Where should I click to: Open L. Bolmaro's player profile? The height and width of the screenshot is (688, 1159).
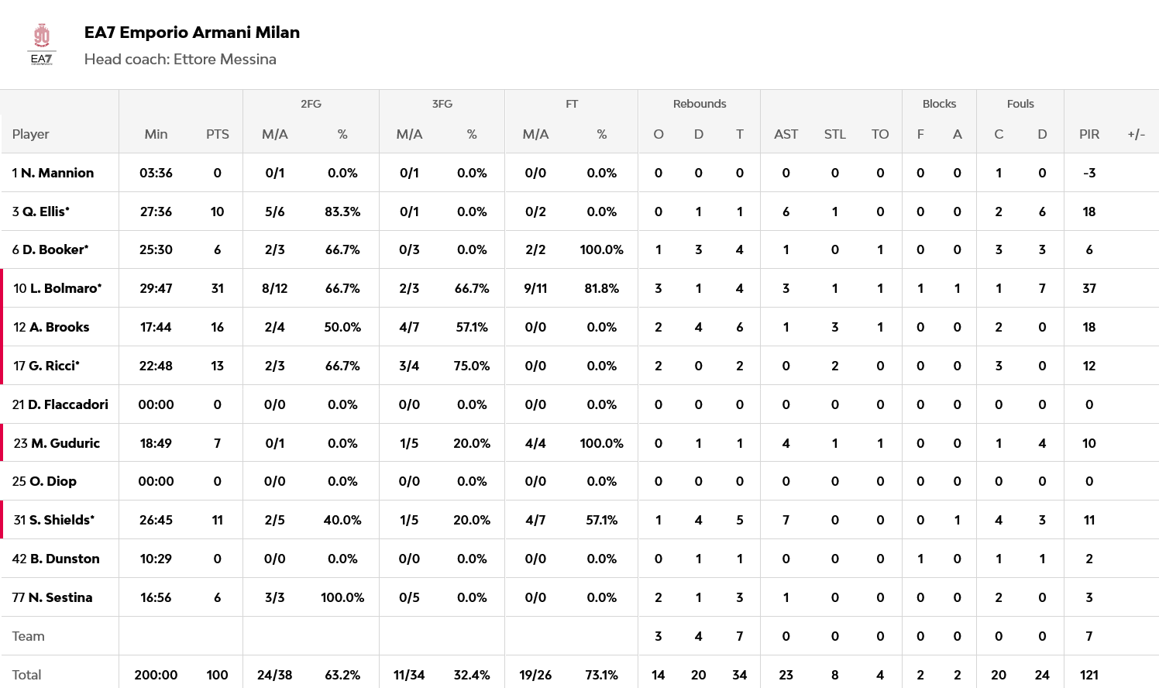[x=65, y=288]
